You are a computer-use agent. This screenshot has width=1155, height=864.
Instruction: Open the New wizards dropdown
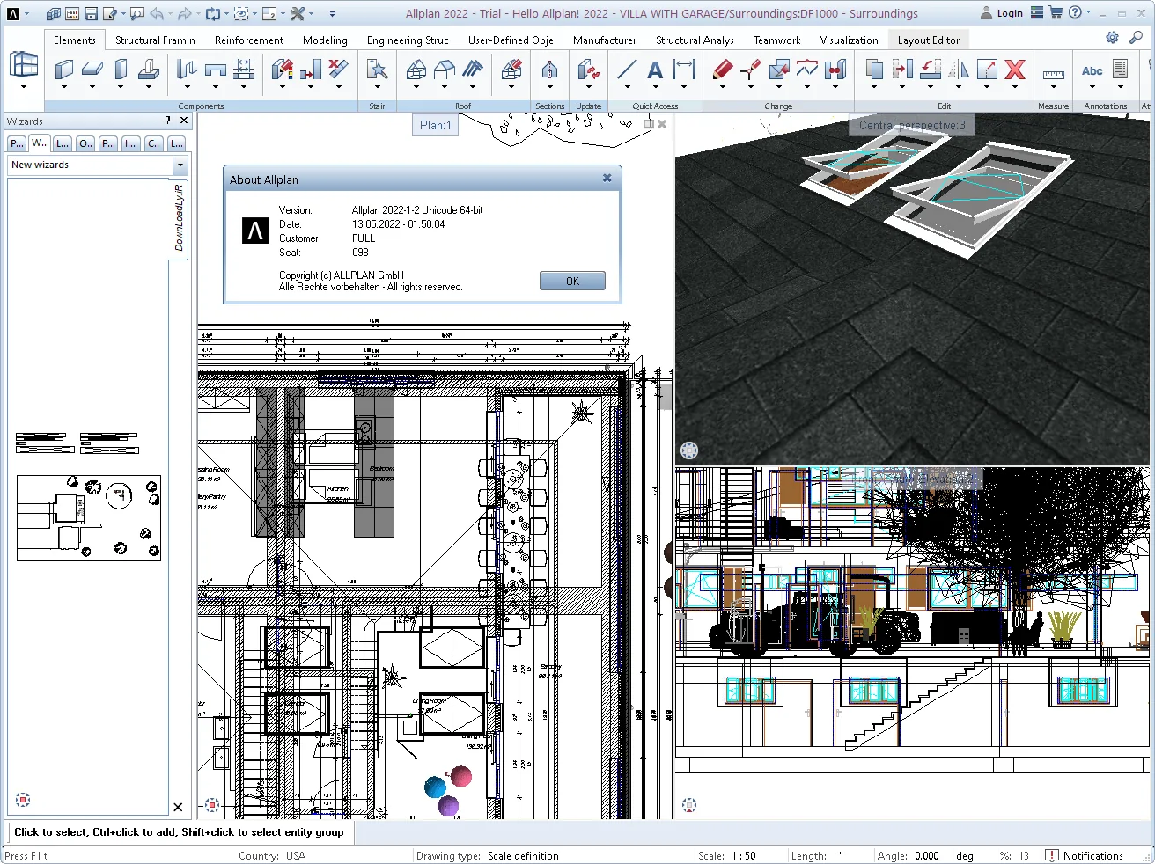point(180,165)
